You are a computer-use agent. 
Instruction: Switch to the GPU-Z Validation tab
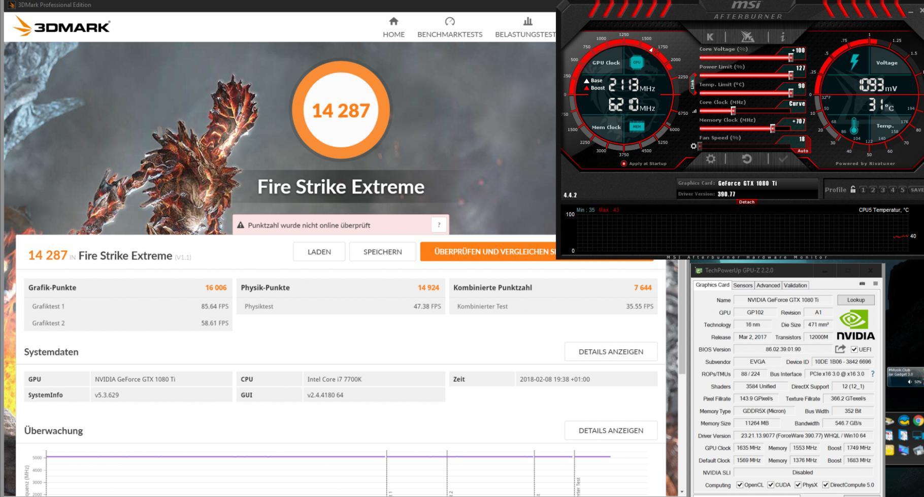795,285
